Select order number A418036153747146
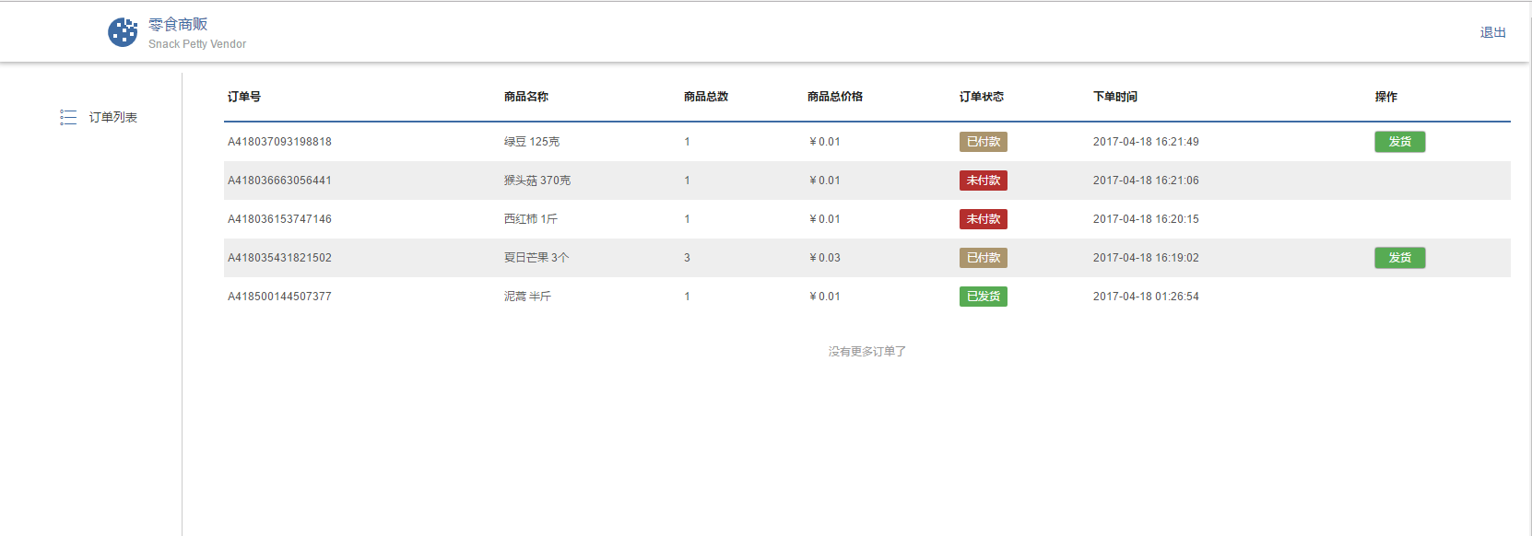 279,219
